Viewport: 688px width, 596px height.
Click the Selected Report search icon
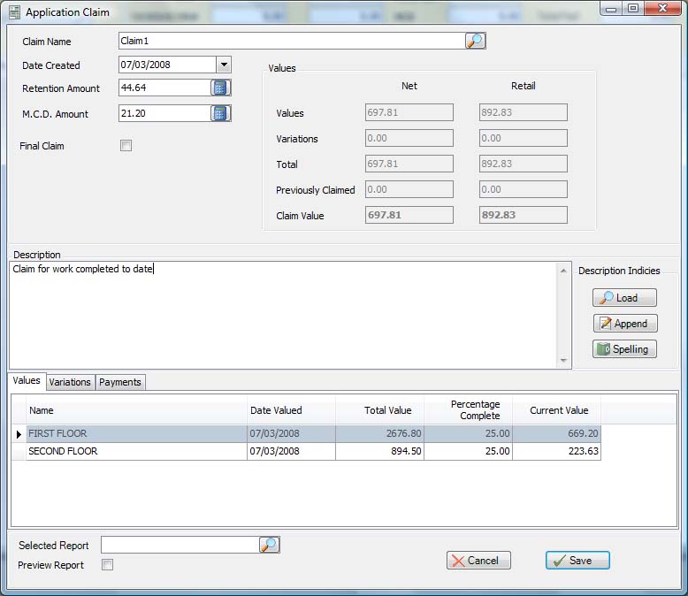click(x=269, y=545)
